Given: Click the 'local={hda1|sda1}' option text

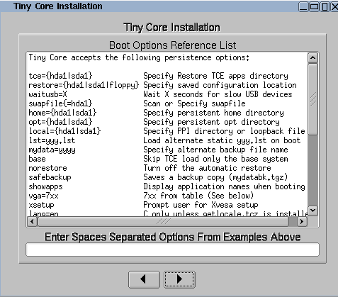Looking at the screenshot, I should click(64, 131).
